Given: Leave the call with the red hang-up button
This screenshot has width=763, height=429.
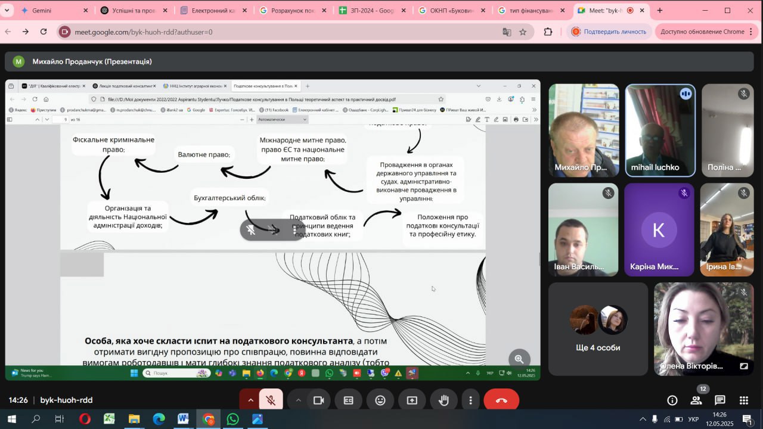Looking at the screenshot, I should coord(501,400).
